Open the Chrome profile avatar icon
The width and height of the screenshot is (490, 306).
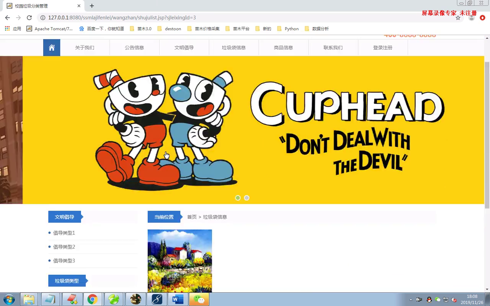(472, 18)
